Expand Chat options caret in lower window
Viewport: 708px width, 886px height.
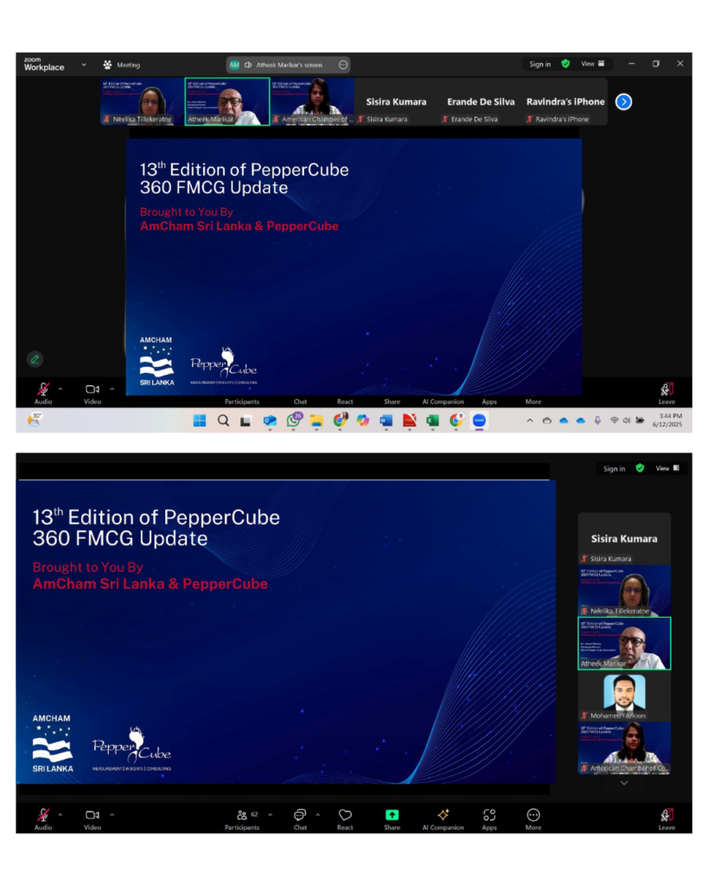pos(317,814)
